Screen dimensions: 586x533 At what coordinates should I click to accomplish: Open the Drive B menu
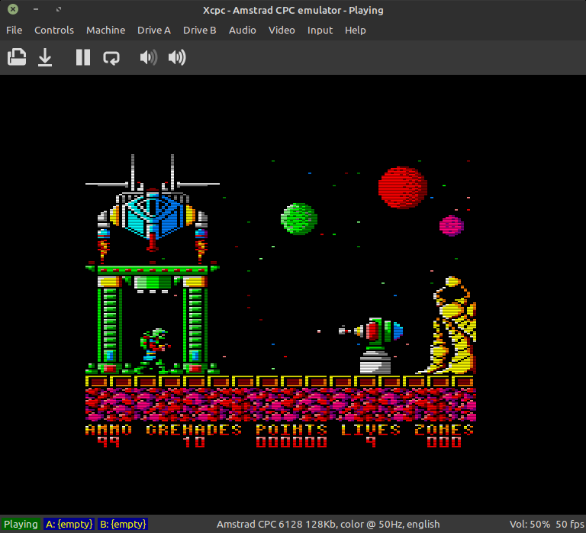point(200,31)
